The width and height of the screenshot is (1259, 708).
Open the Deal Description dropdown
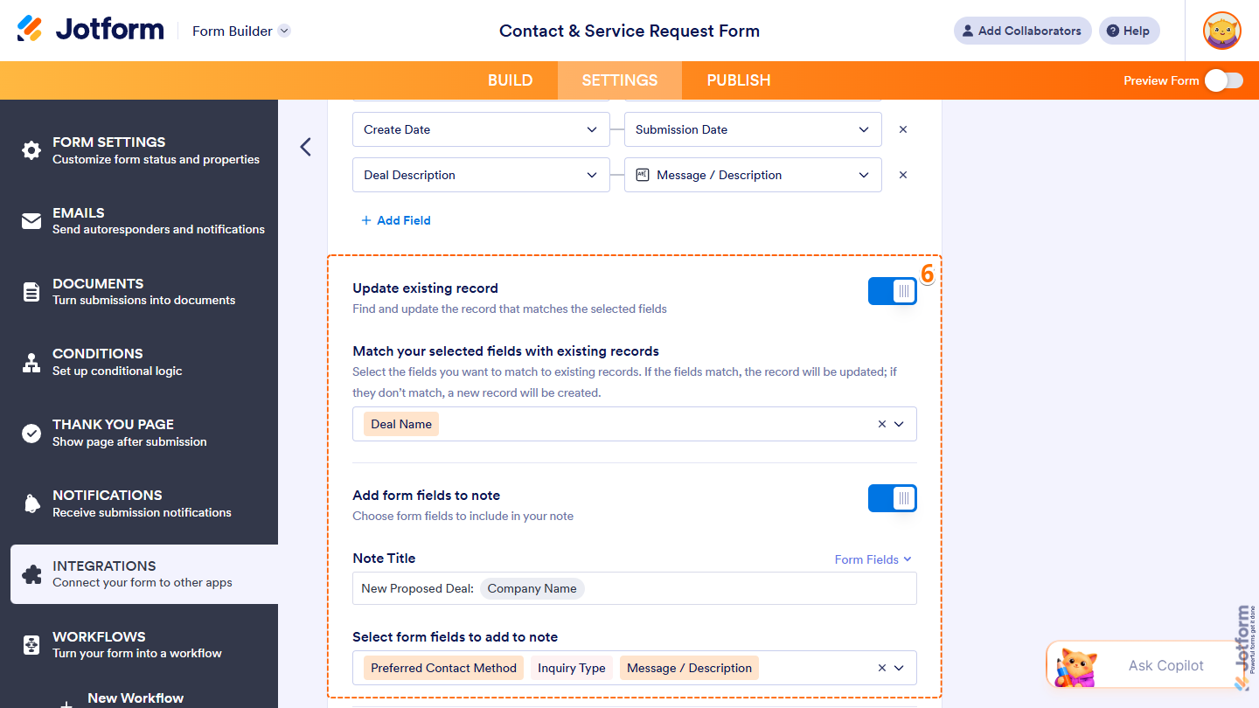coord(481,175)
